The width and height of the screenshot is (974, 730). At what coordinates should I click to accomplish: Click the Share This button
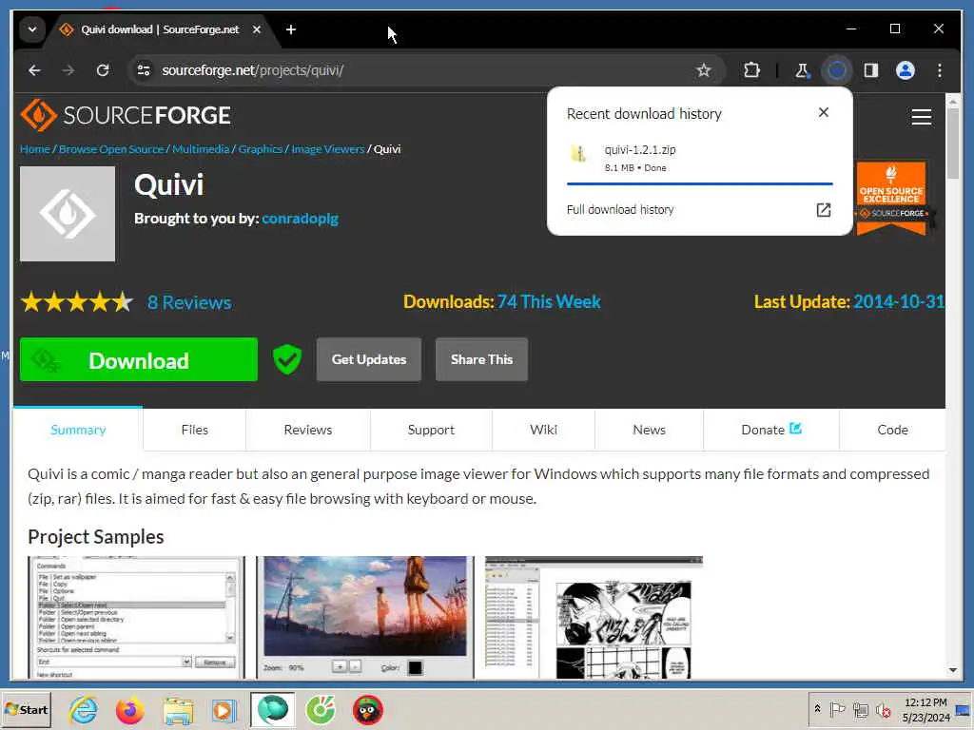coord(481,359)
